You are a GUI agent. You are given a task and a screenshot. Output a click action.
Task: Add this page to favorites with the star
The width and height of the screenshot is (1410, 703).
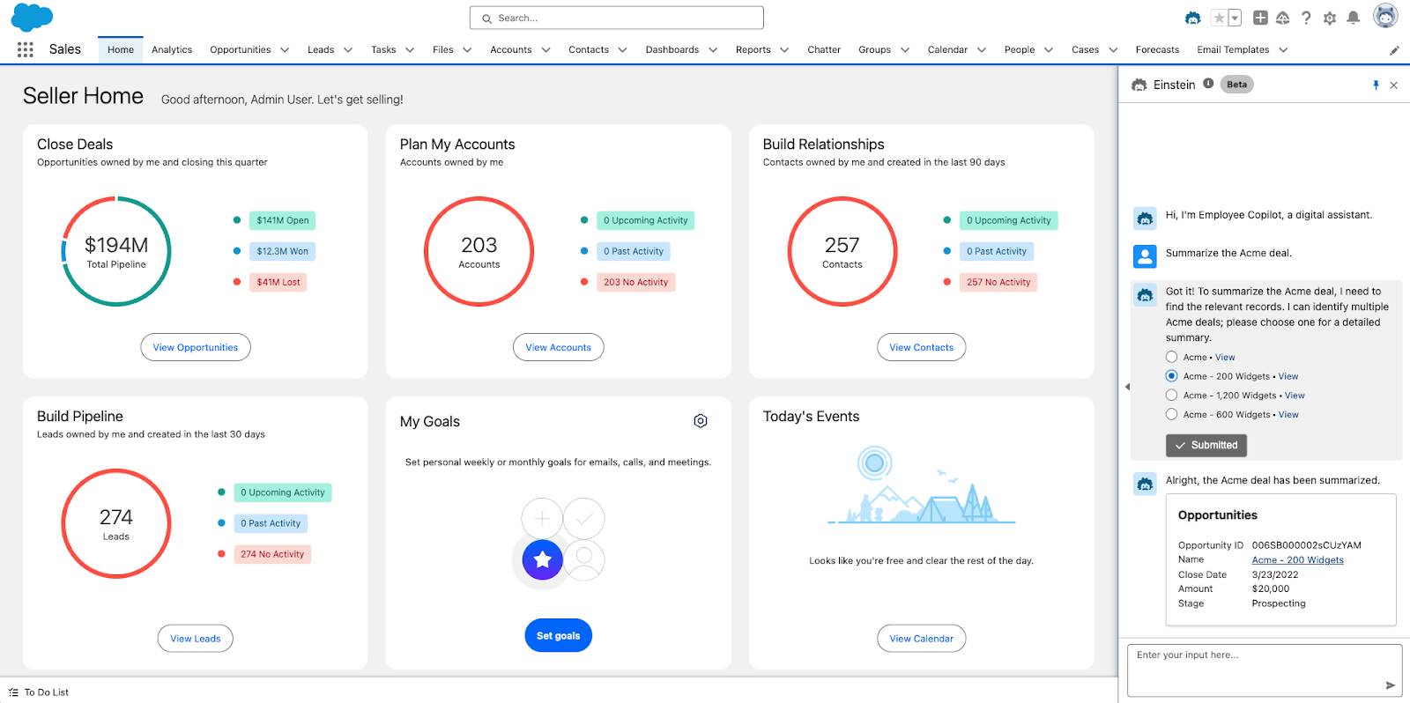[1219, 18]
